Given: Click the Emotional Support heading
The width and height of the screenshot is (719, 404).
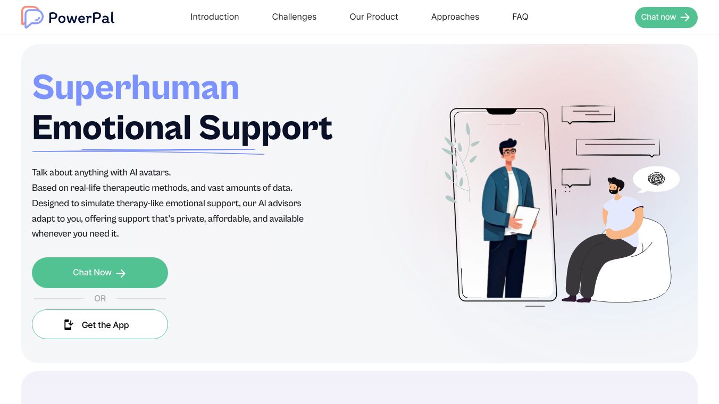Looking at the screenshot, I should click(x=182, y=129).
